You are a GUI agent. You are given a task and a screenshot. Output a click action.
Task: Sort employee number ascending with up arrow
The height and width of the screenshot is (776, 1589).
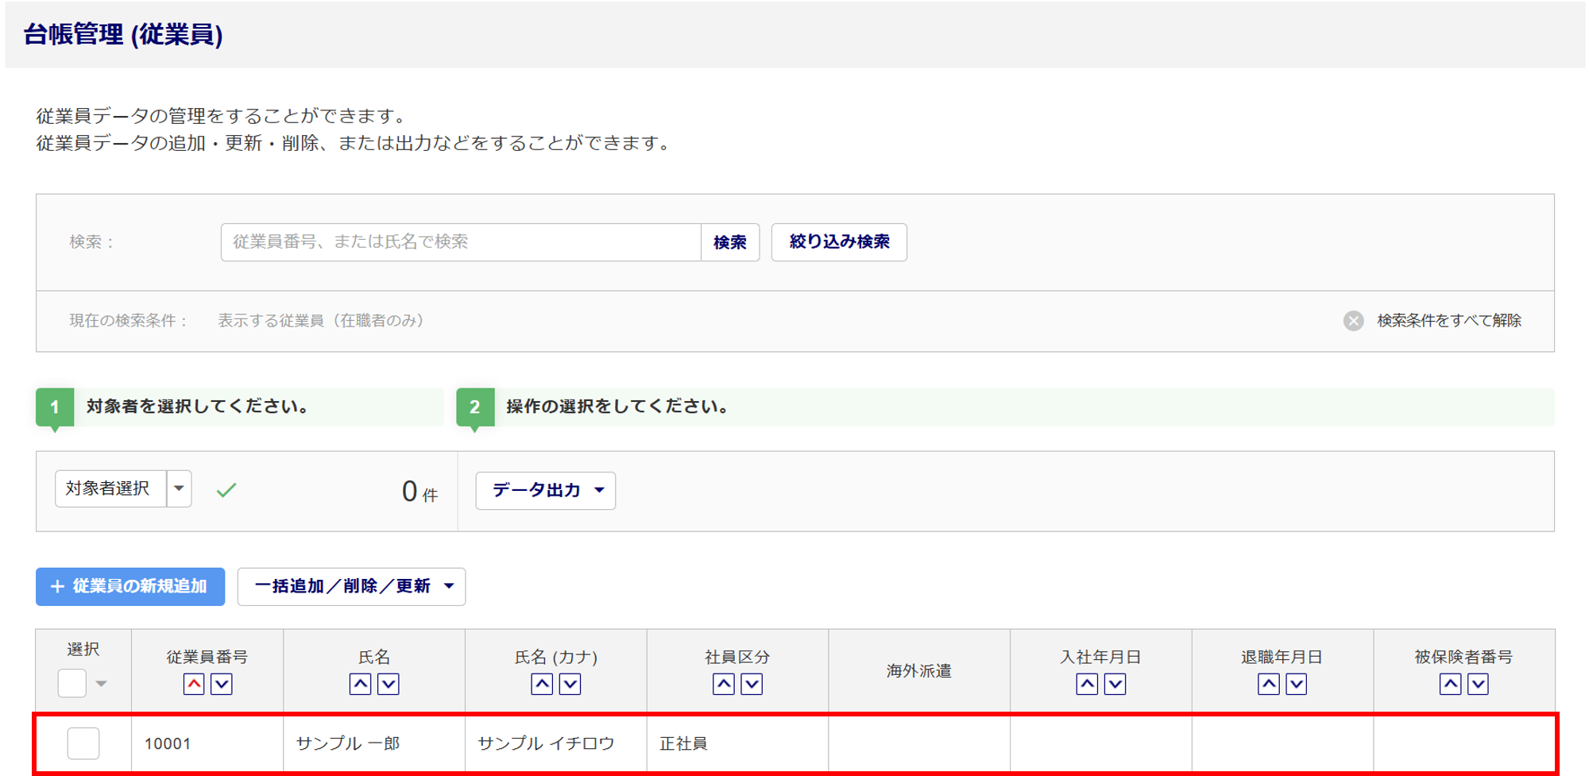194,684
